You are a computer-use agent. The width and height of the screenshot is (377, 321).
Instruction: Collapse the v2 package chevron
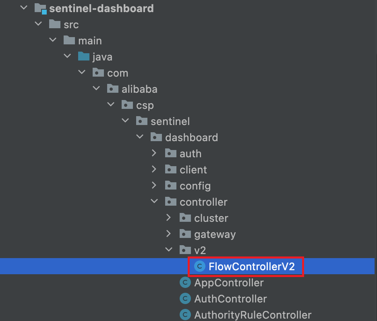(169, 250)
